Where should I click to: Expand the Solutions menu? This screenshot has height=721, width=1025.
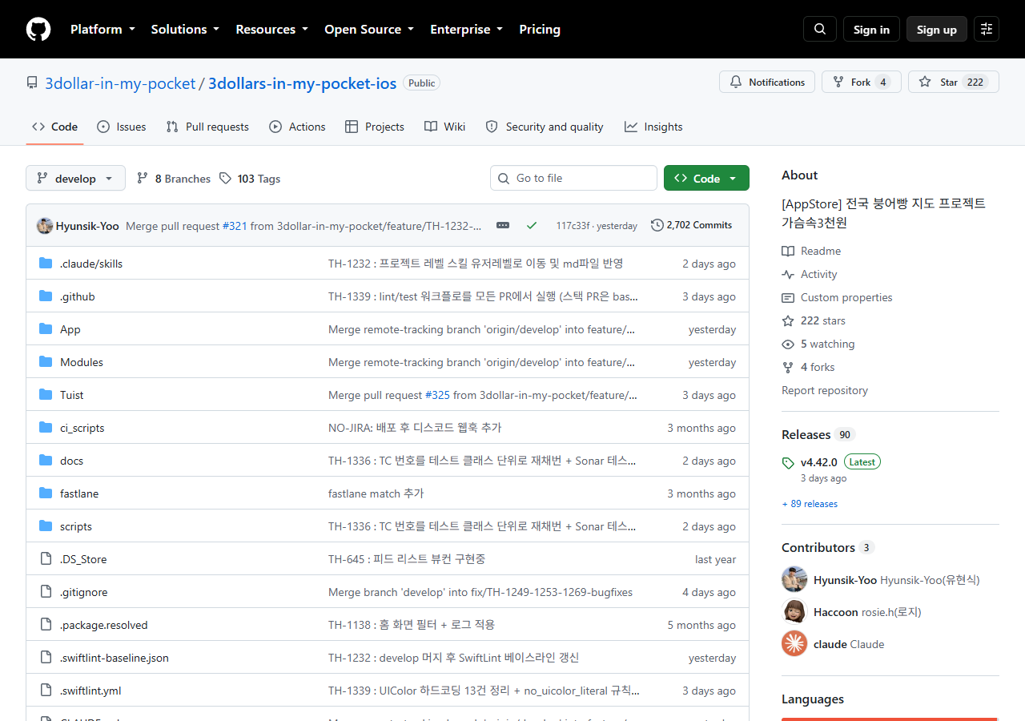[x=185, y=29]
